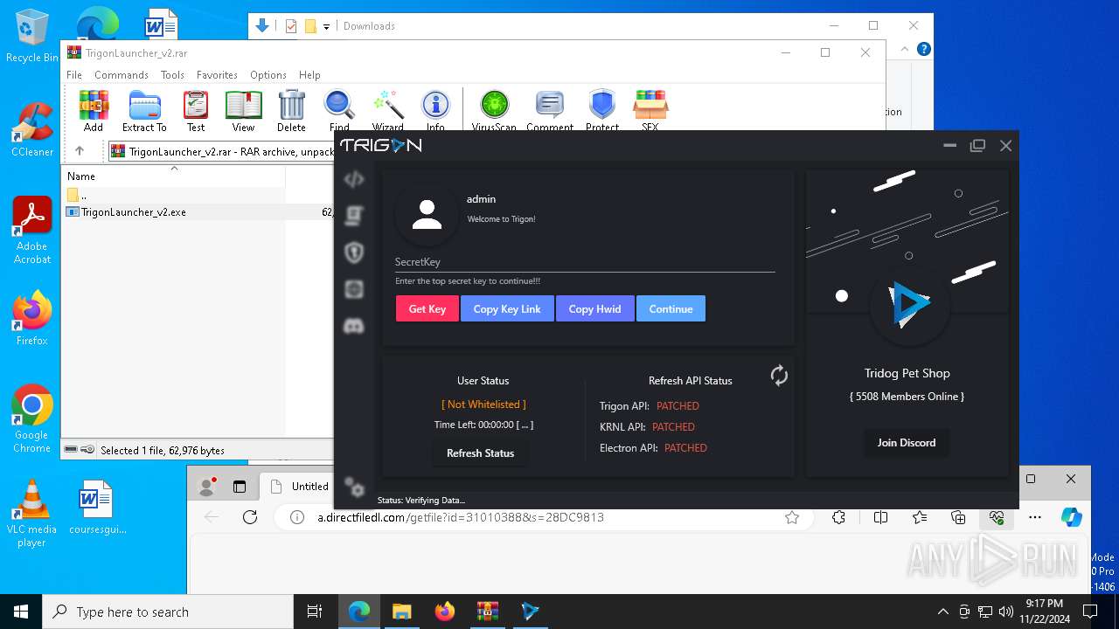Open the settings gears icon in Trigon
This screenshot has width=1119, height=629.
tap(354, 487)
